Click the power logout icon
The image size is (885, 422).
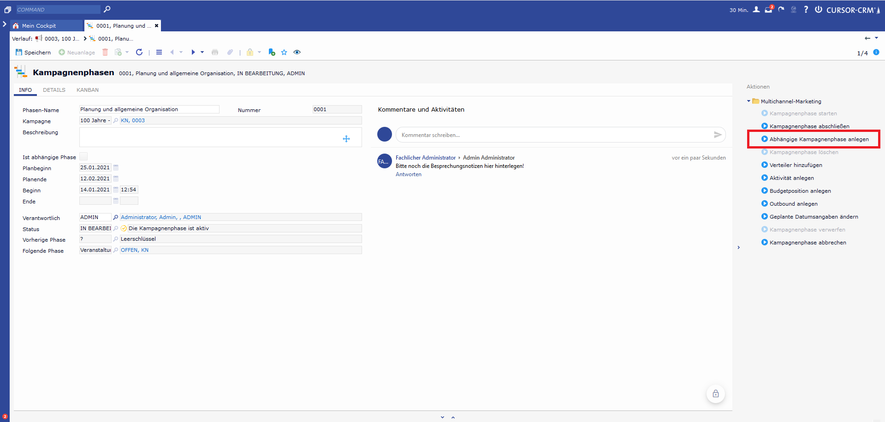click(818, 9)
